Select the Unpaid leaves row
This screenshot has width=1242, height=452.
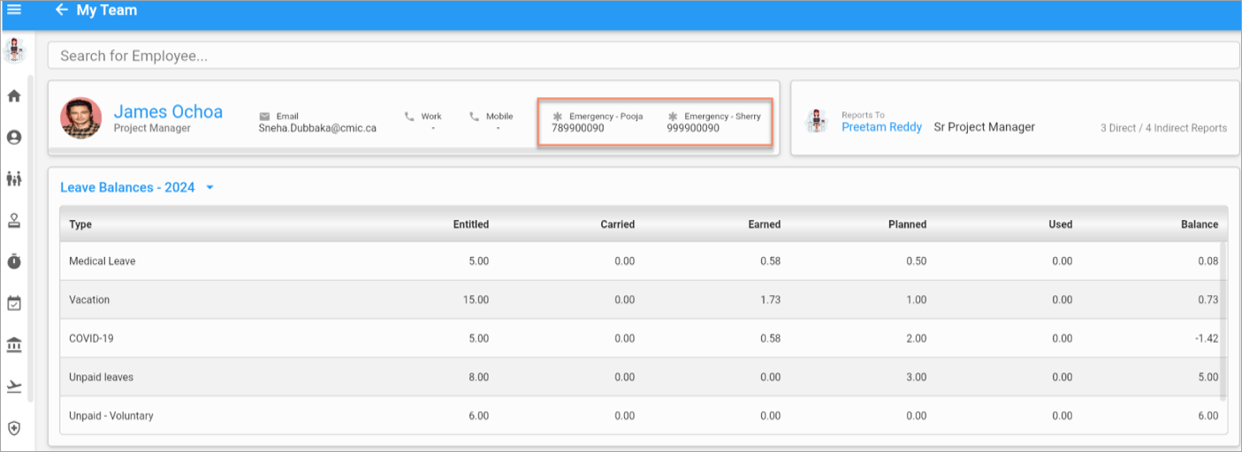[x=644, y=377]
